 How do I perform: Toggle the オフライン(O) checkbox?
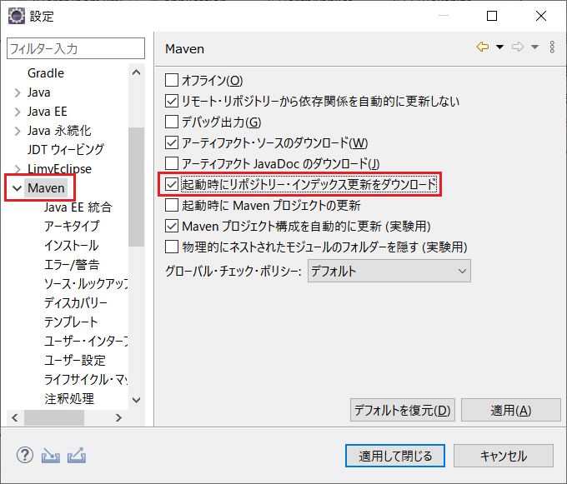click(172, 80)
